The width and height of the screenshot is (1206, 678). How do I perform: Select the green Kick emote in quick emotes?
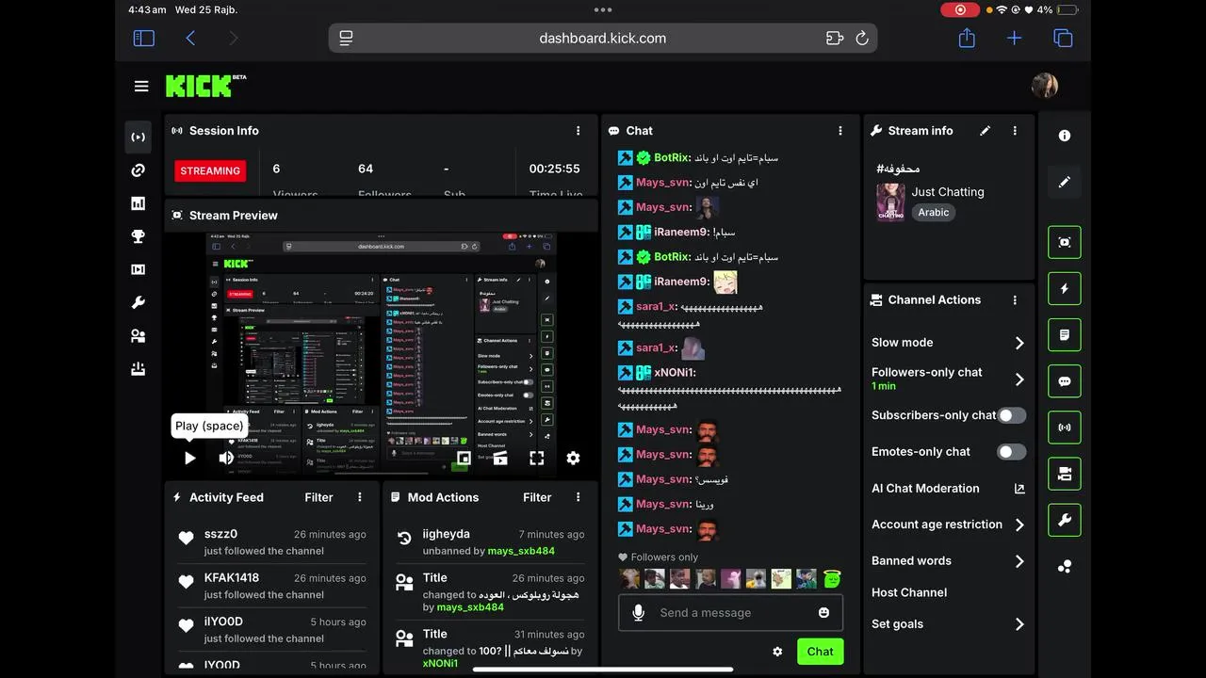click(831, 579)
